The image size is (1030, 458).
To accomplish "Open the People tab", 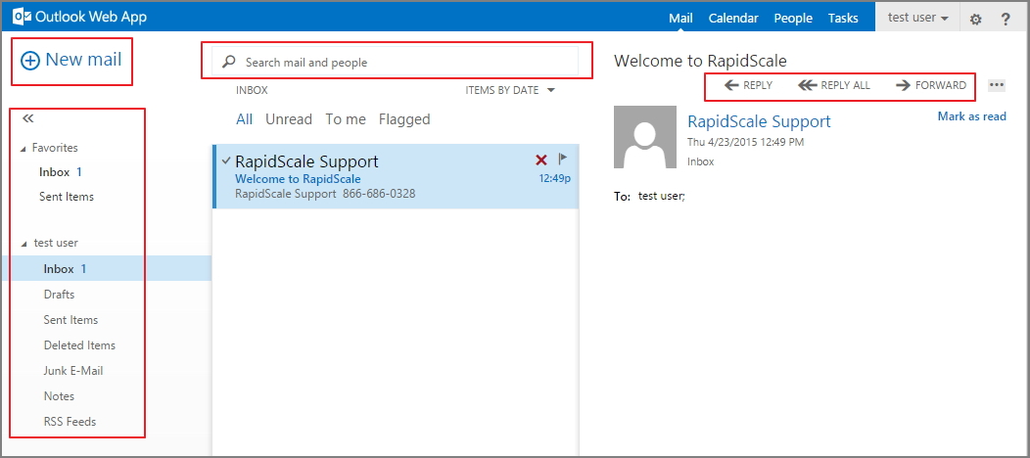I will coord(793,18).
